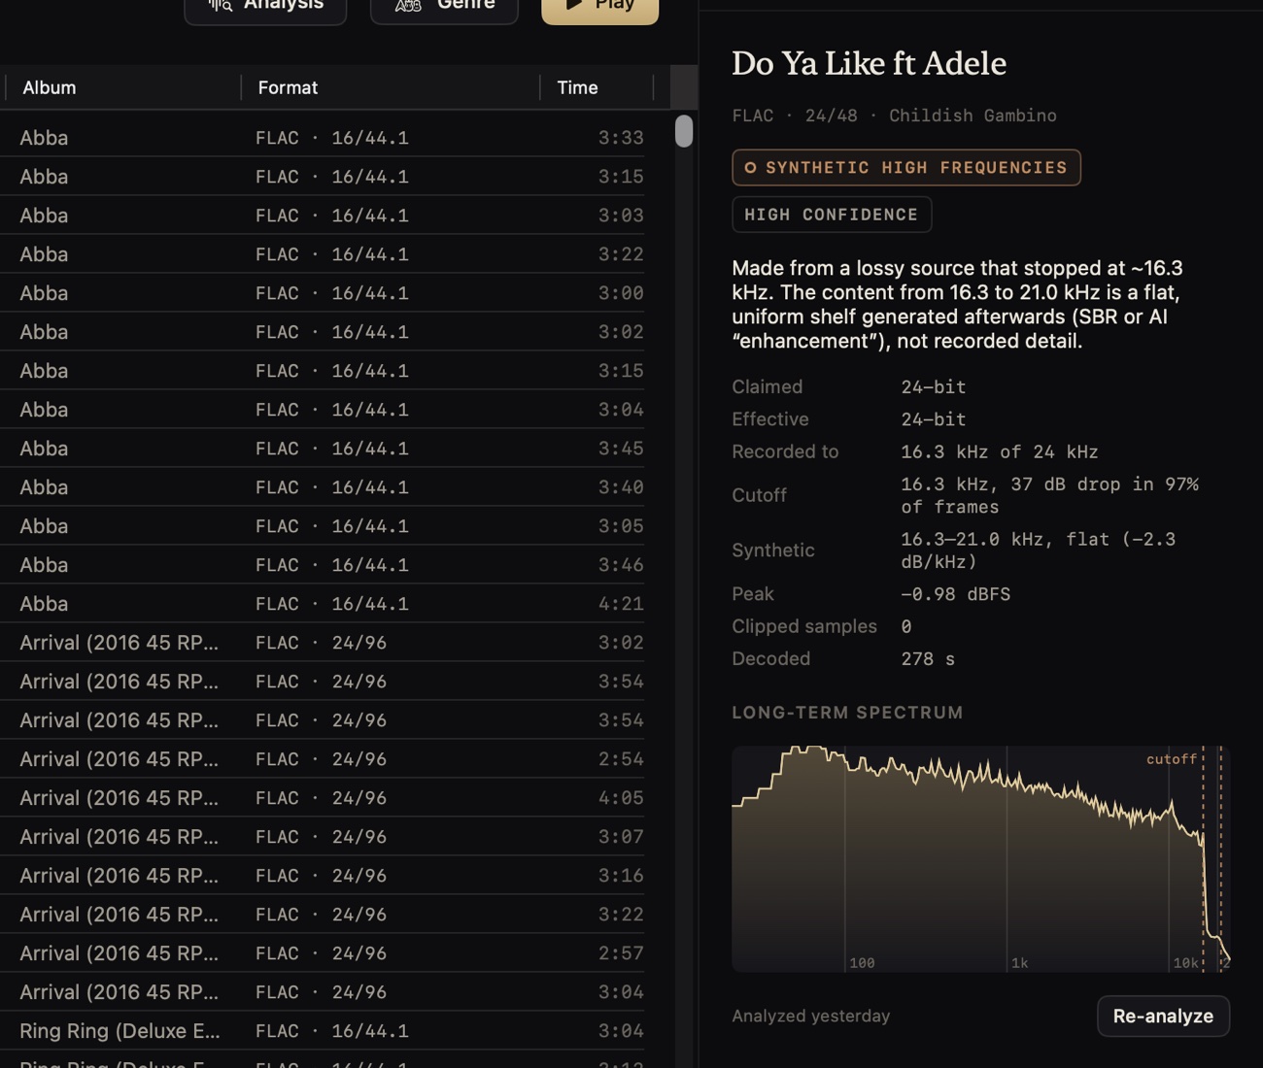Viewport: 1263px width, 1068px height.
Task: Click the long-term spectrum graph
Action: [981, 858]
